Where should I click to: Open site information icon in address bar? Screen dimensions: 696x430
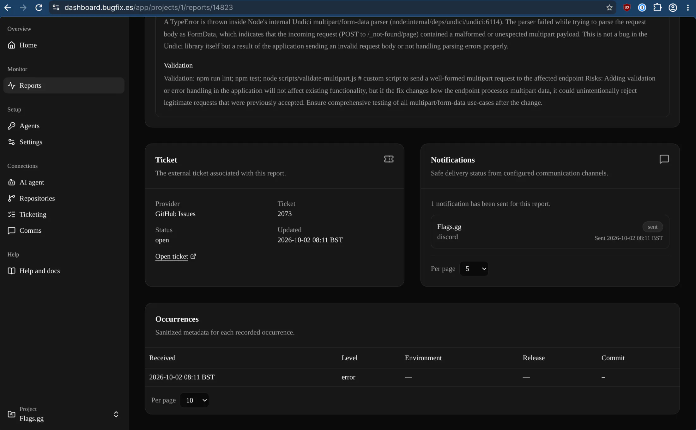click(56, 8)
